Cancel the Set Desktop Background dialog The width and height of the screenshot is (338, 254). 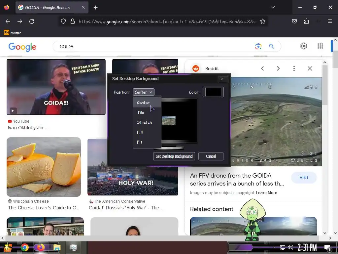coord(211,156)
